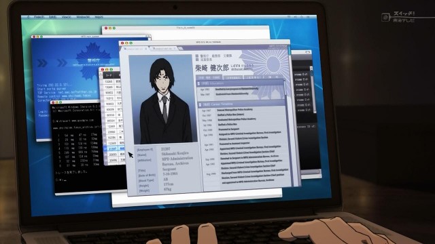Click Shibazaki's profile photo
Screen dimensions: 435x244
coord(164,99)
